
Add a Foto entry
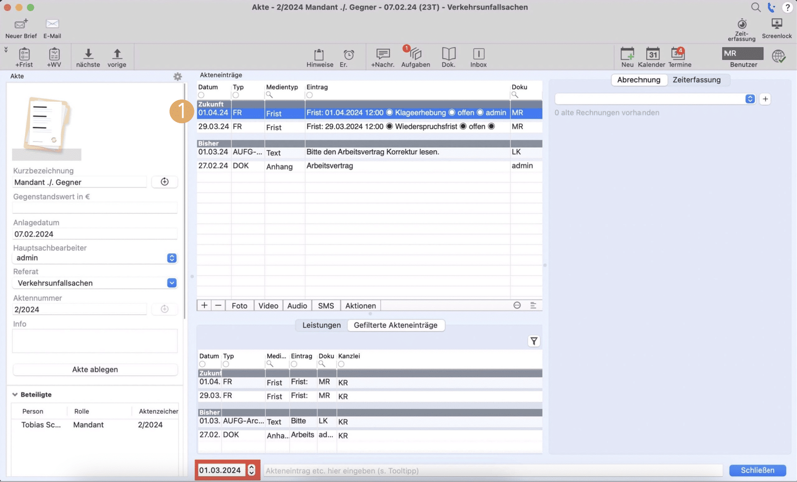point(239,306)
